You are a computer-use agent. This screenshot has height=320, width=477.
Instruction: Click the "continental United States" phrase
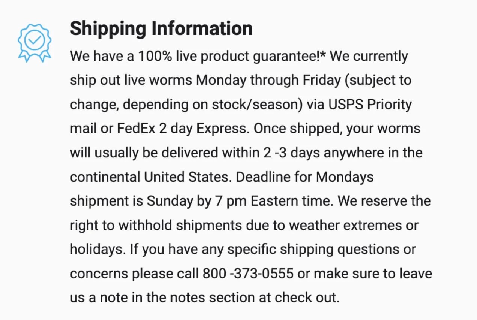point(149,177)
